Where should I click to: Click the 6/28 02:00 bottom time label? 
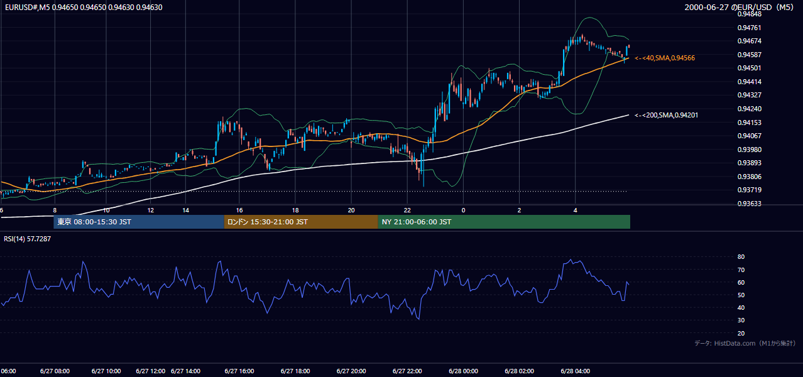(519, 371)
